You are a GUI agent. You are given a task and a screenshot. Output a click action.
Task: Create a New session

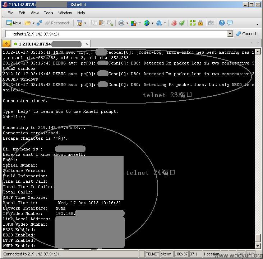13,23
